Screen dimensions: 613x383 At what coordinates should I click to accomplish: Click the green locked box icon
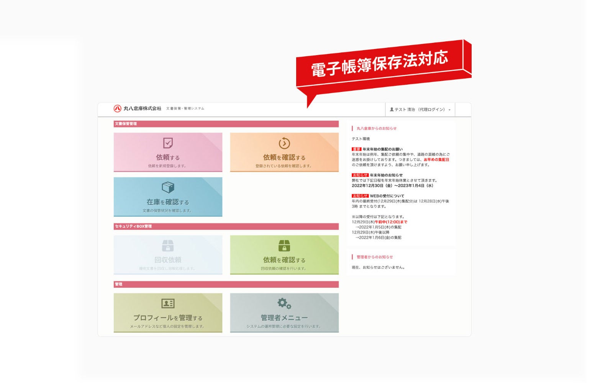pos(284,246)
